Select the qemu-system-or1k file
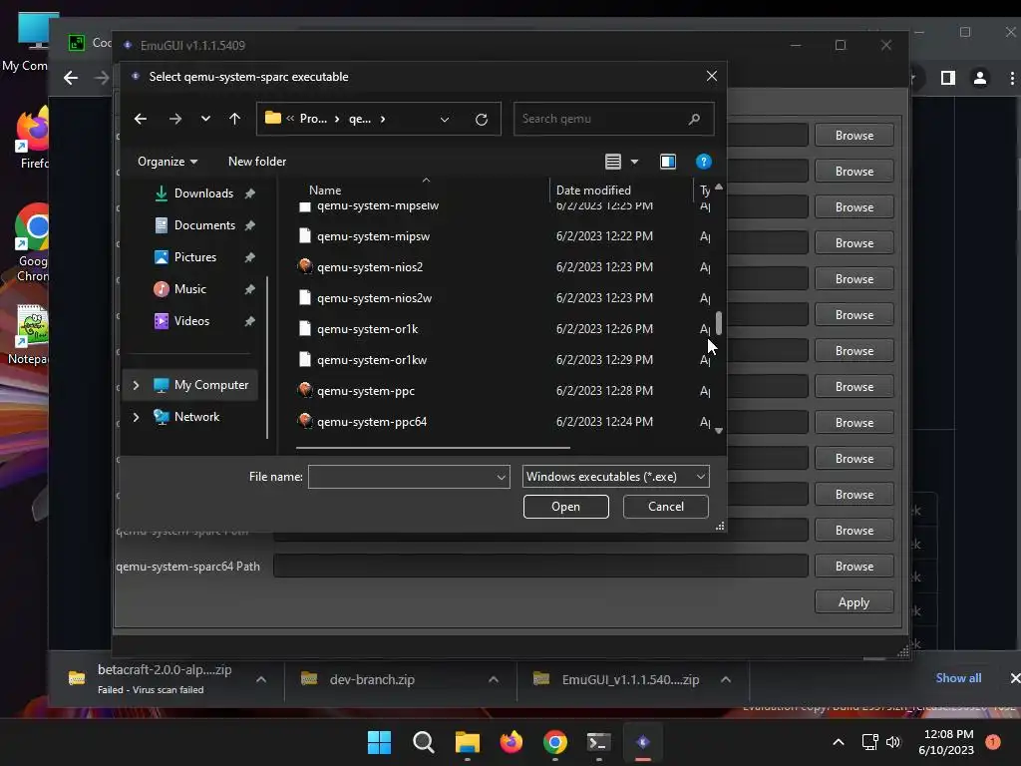1021x766 pixels. [x=367, y=329]
